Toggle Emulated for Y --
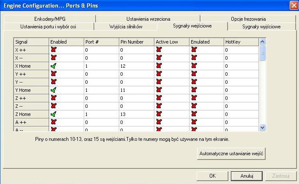This screenshot has height=184, width=299. tap(194, 82)
